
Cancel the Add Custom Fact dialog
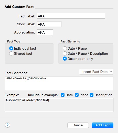point(78,125)
